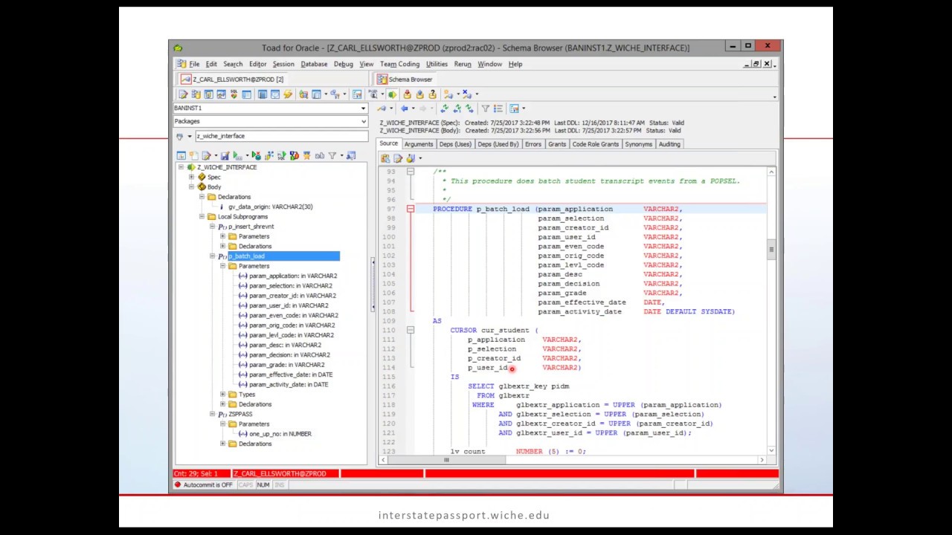The height and width of the screenshot is (535, 952).
Task: Click the pencil-and-page Editor icon in main toolbar
Action: pyautogui.click(x=183, y=94)
